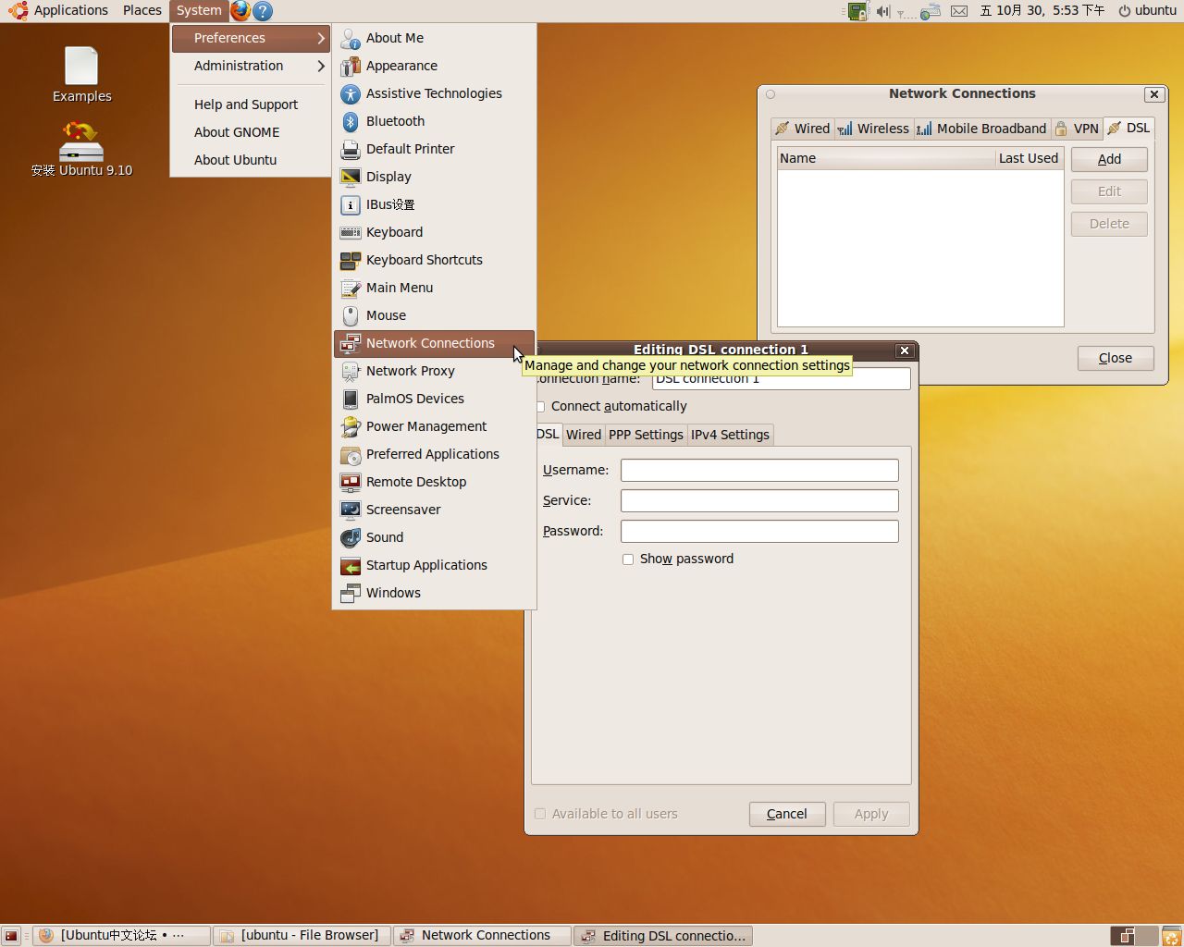Open the Power Management icon
Viewport: 1184px width, 947px height.
[350, 427]
